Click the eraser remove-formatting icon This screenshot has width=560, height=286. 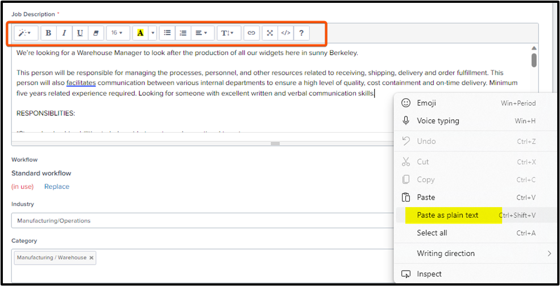click(96, 33)
